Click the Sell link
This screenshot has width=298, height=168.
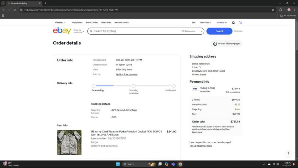coord(193,22)
